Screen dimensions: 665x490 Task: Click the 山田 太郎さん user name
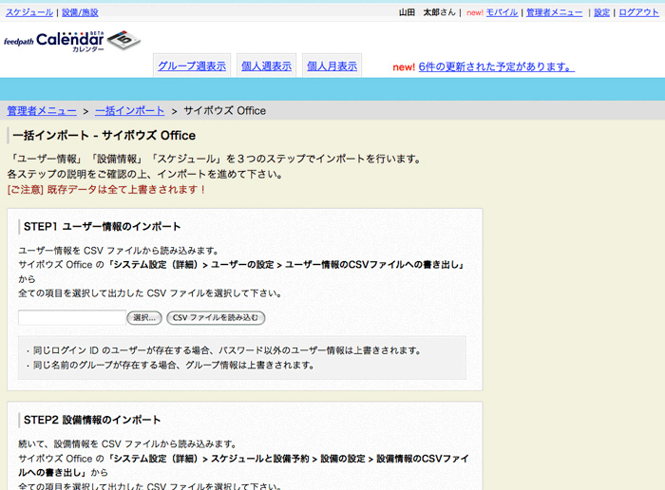click(427, 12)
